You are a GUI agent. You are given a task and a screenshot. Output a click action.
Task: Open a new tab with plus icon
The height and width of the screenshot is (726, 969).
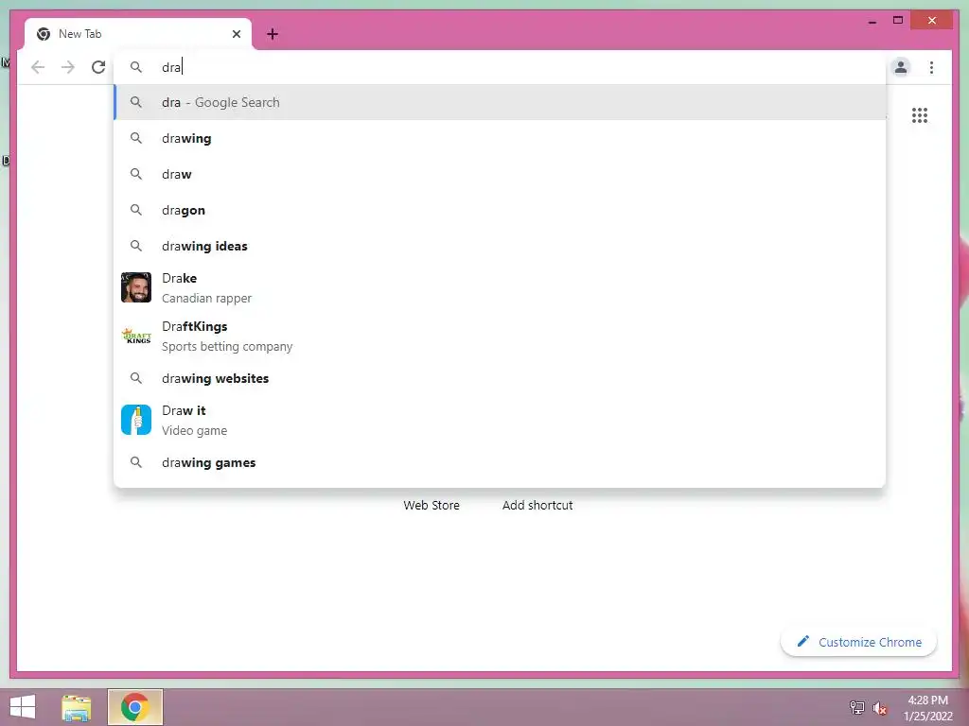[x=273, y=34]
